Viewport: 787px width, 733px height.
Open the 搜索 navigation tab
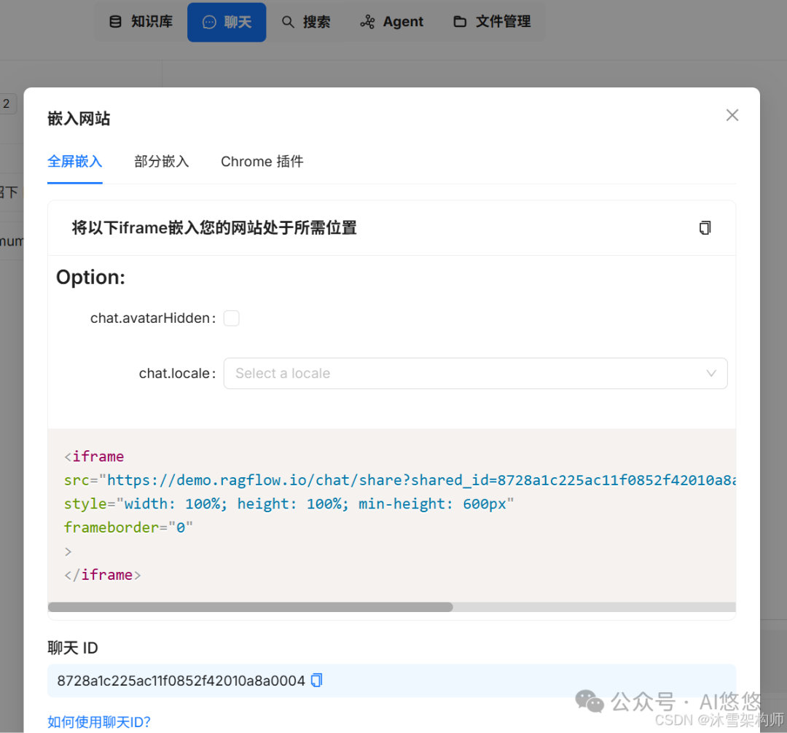[305, 22]
